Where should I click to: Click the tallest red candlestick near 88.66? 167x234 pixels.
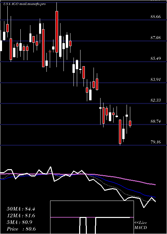tap(57, 32)
